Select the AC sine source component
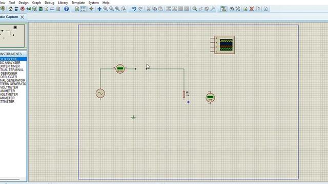328x184 pixels. click(100, 94)
